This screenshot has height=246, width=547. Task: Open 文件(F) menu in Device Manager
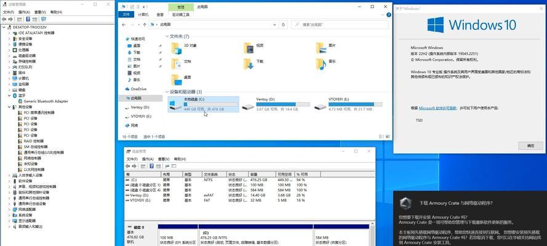coord(9,12)
